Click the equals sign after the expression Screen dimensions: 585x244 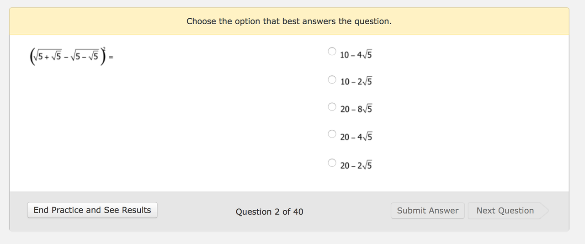click(x=111, y=57)
